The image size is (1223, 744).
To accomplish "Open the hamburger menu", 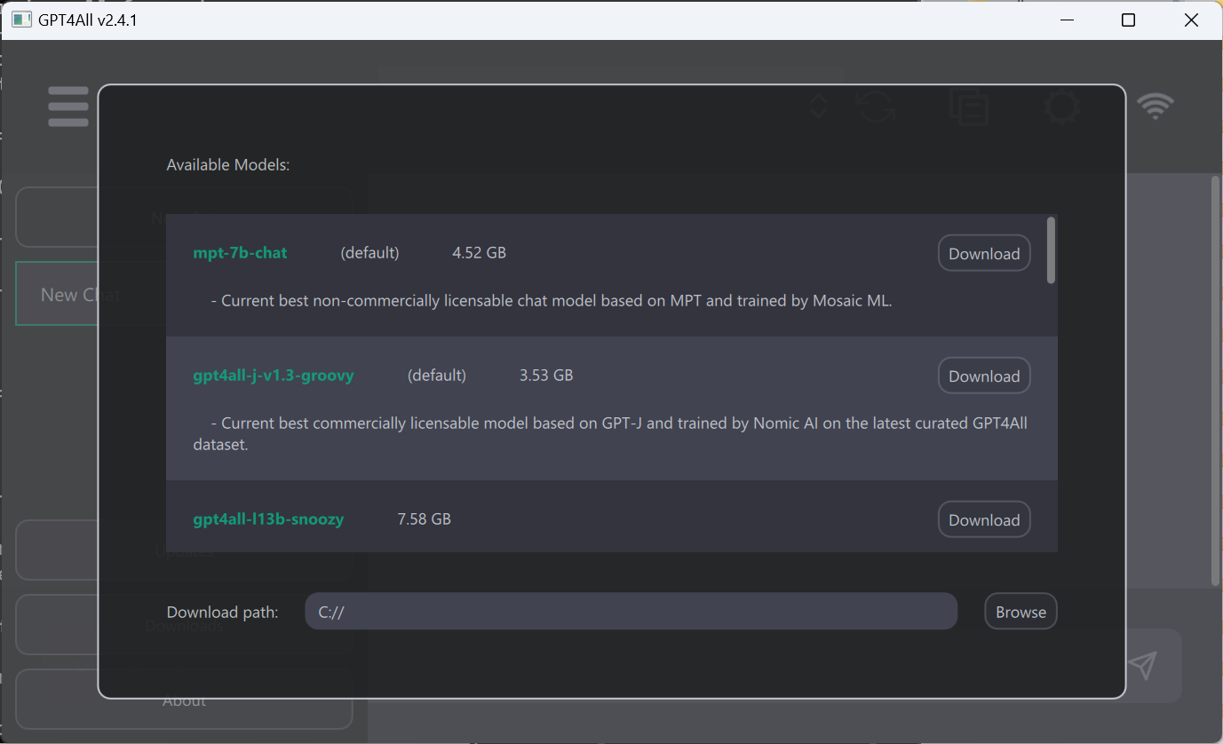I will [68, 106].
